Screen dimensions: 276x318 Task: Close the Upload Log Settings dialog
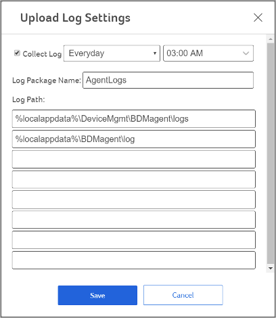pos(258,18)
